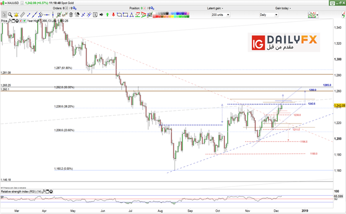Open the text annotation tool

tap(95, 15)
